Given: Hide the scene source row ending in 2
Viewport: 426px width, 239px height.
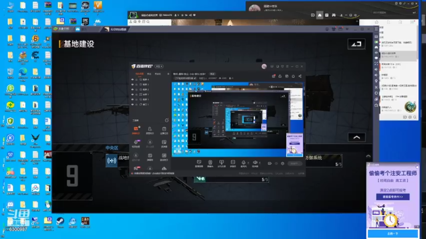Looking at the screenshot, I should pos(133,89).
